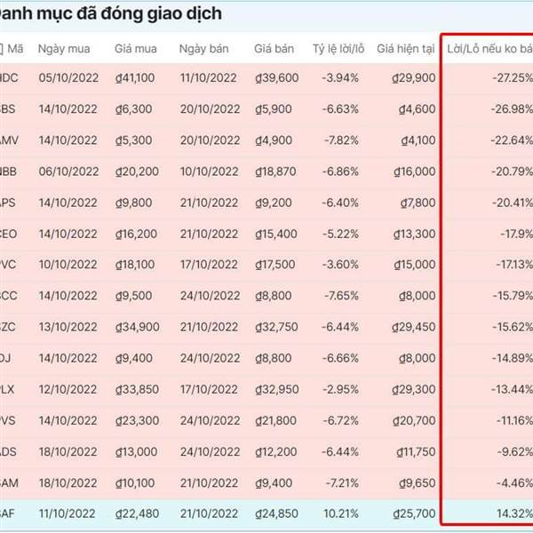This screenshot has width=533, height=533.
Task: Sort by the Tỷ lệ lời/lỗ column header
Action: 338,49
